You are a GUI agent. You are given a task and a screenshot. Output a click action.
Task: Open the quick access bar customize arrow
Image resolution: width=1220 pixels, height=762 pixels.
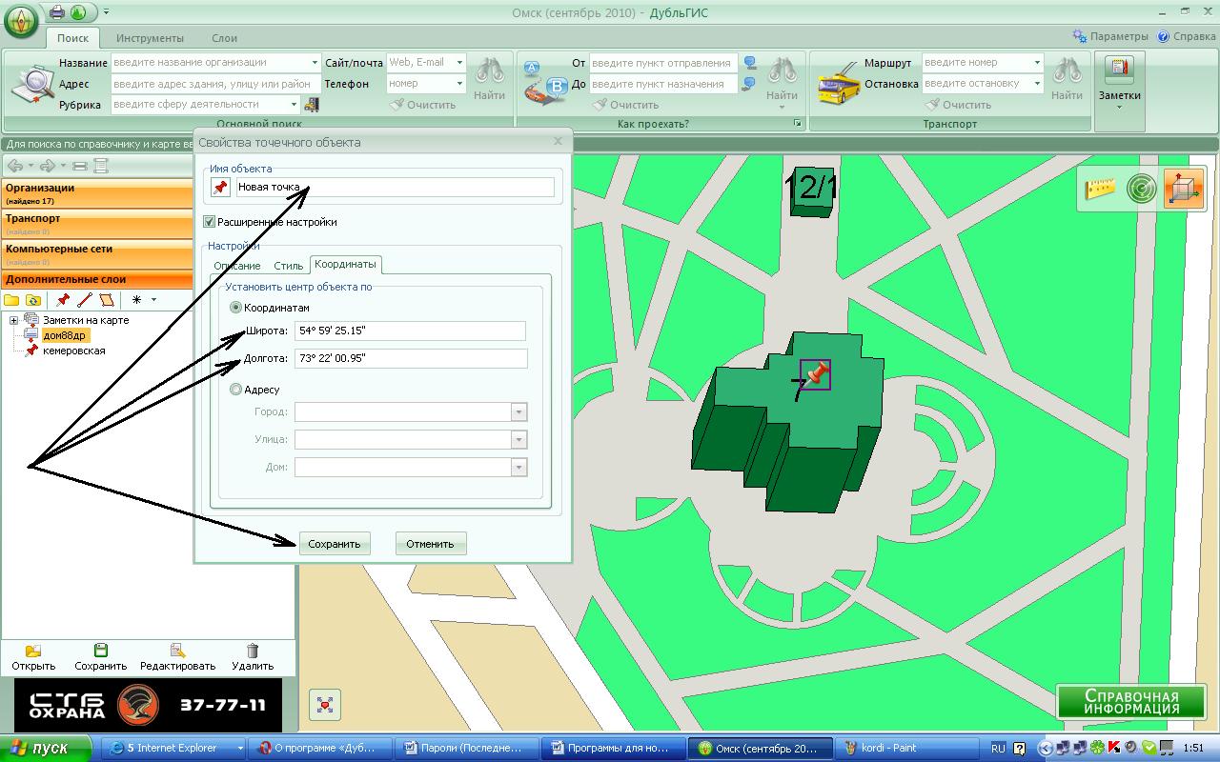pyautogui.click(x=106, y=12)
